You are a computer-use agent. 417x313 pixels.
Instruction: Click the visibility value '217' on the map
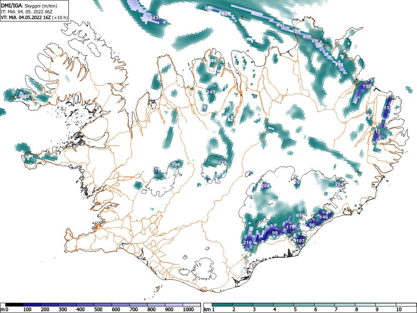click(376, 131)
